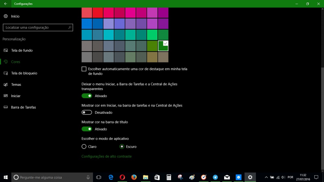Open the Cores personalization section
The width and height of the screenshot is (324, 182).
pyautogui.click(x=16, y=62)
